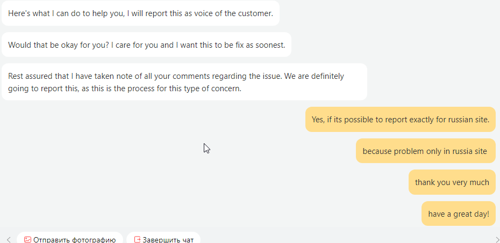Click the 'voice of the customer' agent message
Viewport: 500px width, 243px height.
(x=141, y=13)
